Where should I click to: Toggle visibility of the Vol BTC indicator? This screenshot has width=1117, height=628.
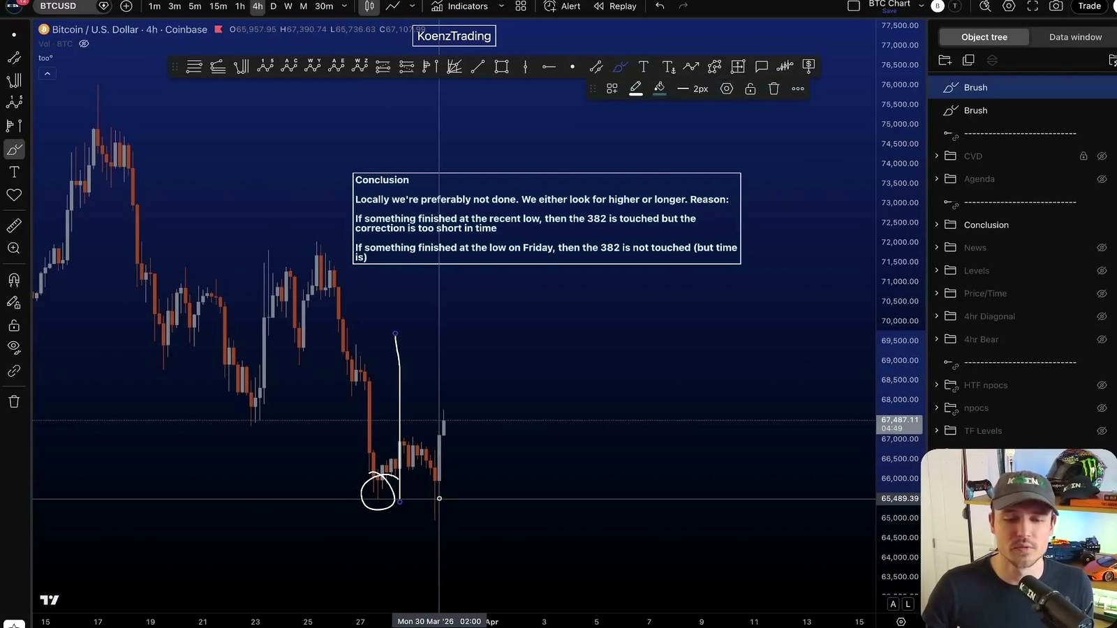[x=84, y=44]
